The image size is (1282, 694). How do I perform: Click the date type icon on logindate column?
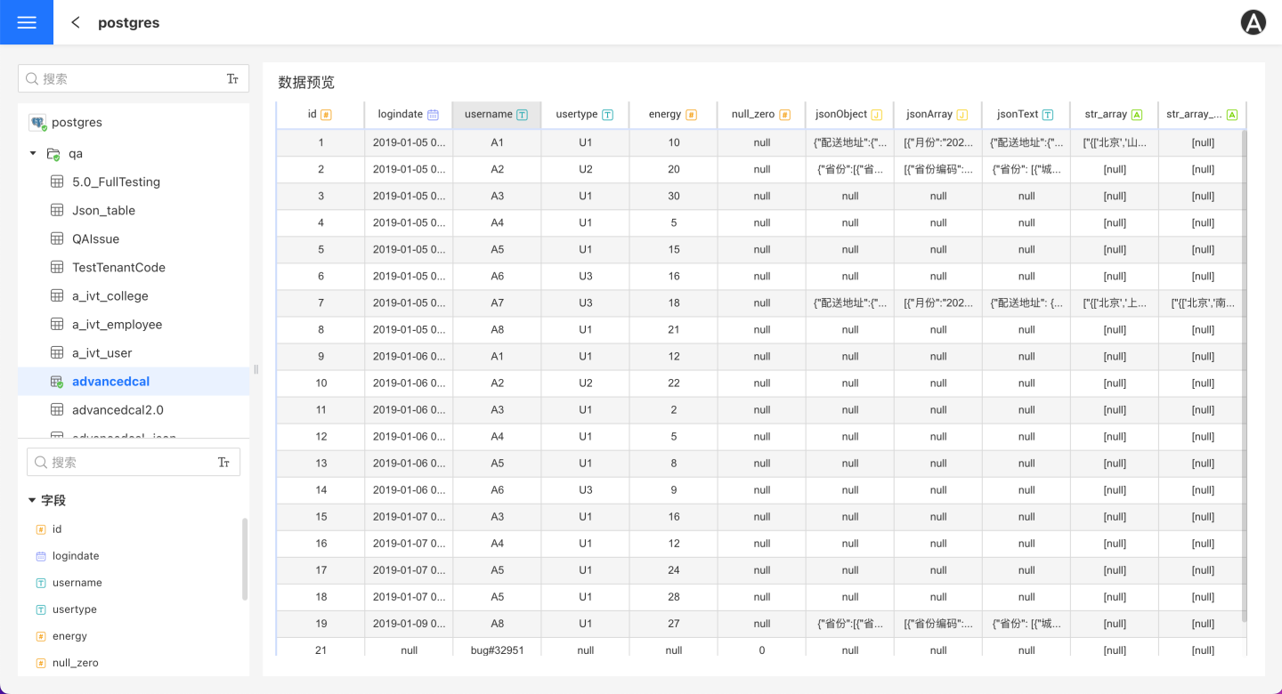pos(433,115)
